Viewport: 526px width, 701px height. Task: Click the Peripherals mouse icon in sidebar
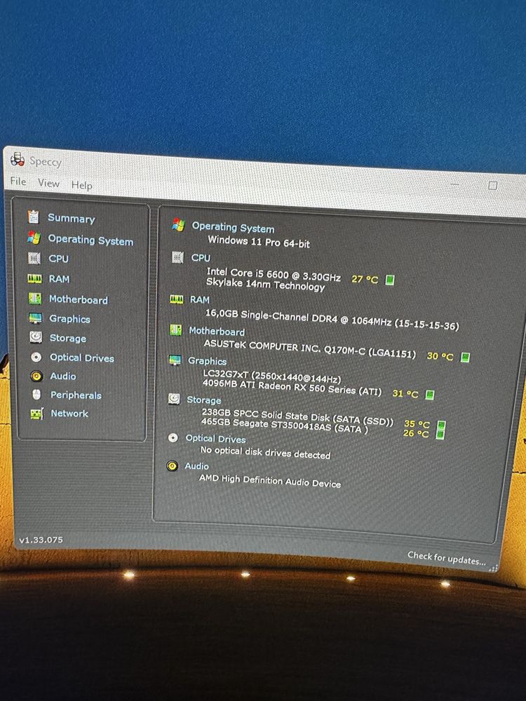pos(36,394)
